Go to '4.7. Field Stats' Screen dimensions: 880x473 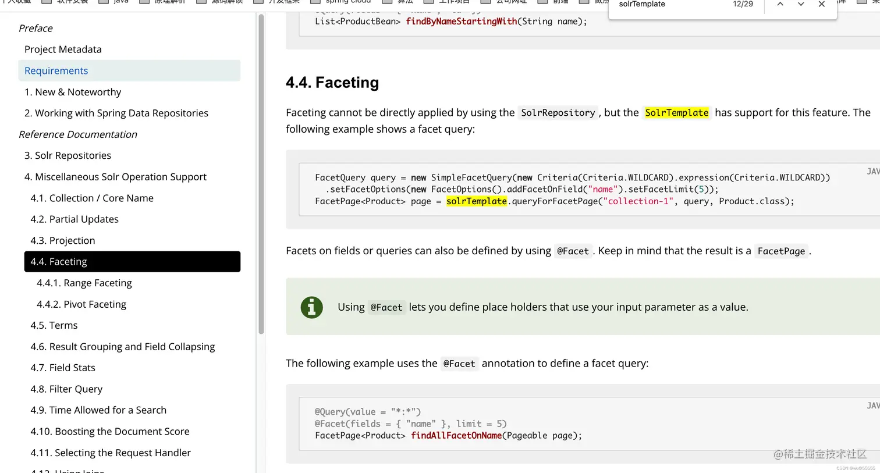[63, 368]
